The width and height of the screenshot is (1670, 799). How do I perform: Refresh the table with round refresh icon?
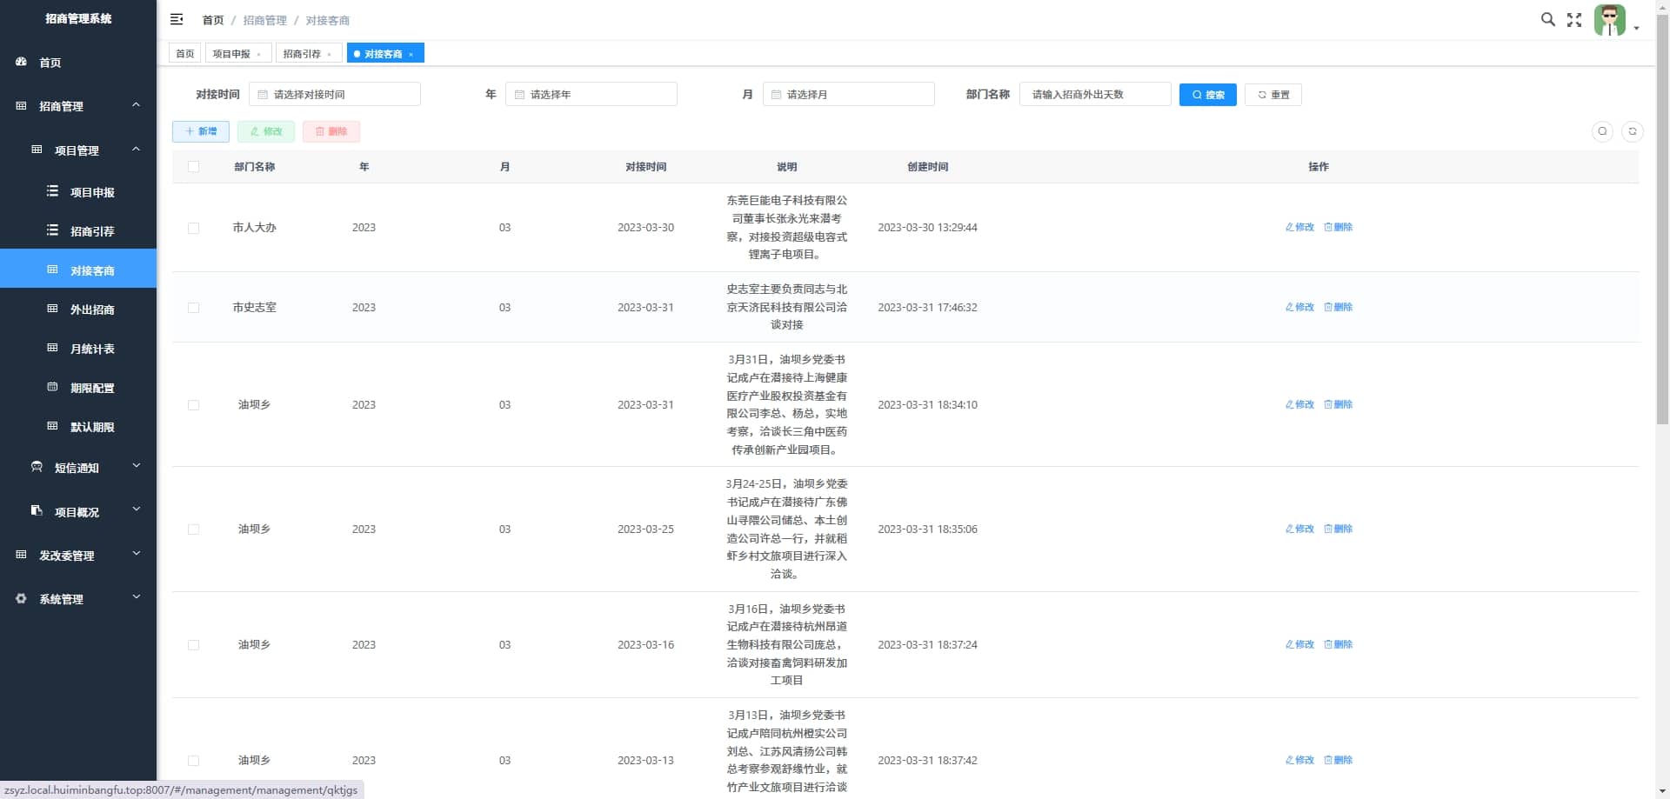click(x=1633, y=131)
